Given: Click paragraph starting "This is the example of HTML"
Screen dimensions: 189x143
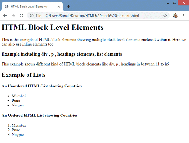Looking at the screenshot, I should pos(94,42).
